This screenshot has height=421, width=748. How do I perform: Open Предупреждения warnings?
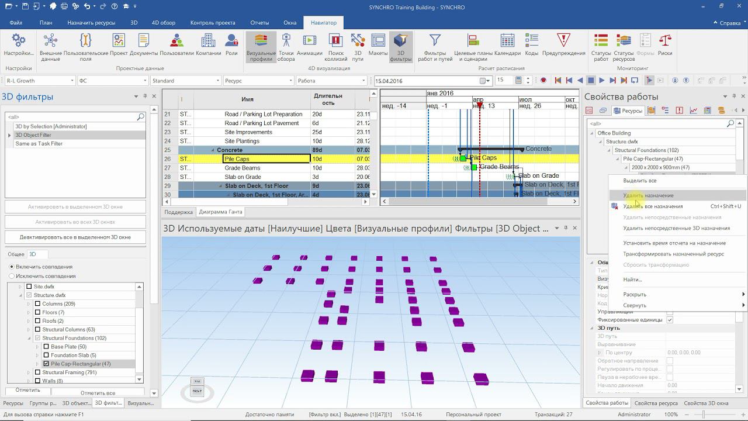click(x=563, y=45)
